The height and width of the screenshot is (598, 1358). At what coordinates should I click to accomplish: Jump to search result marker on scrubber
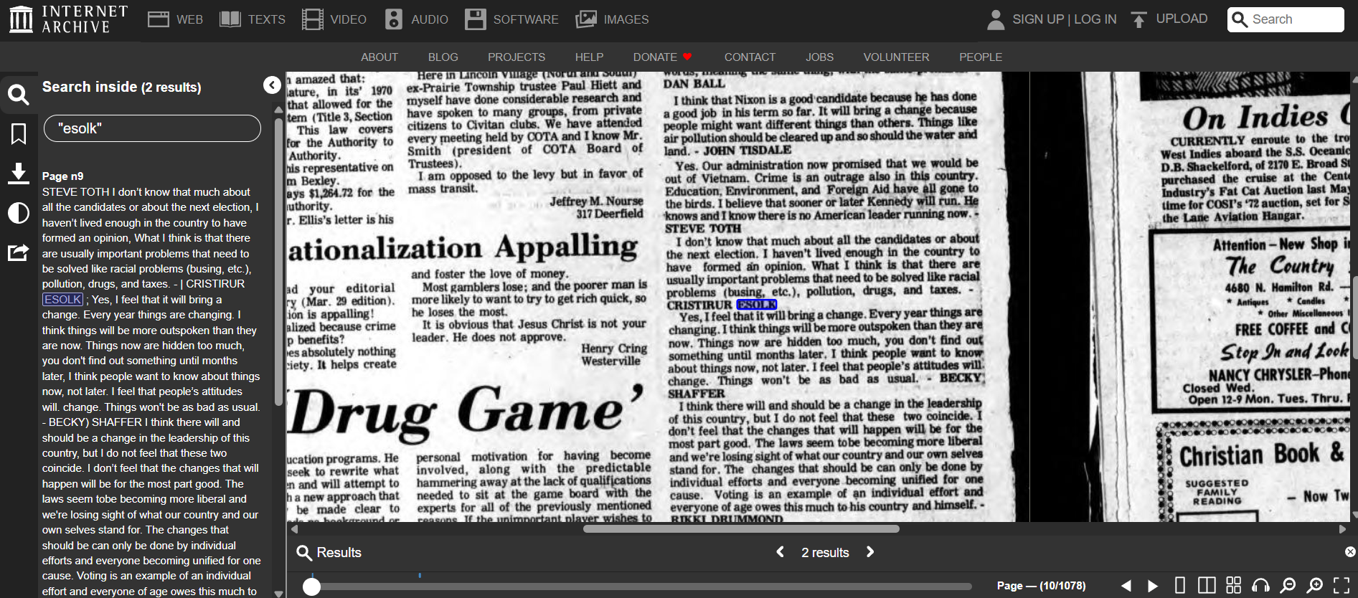pyautogui.click(x=420, y=576)
